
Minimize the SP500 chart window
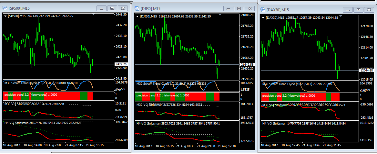101,8
